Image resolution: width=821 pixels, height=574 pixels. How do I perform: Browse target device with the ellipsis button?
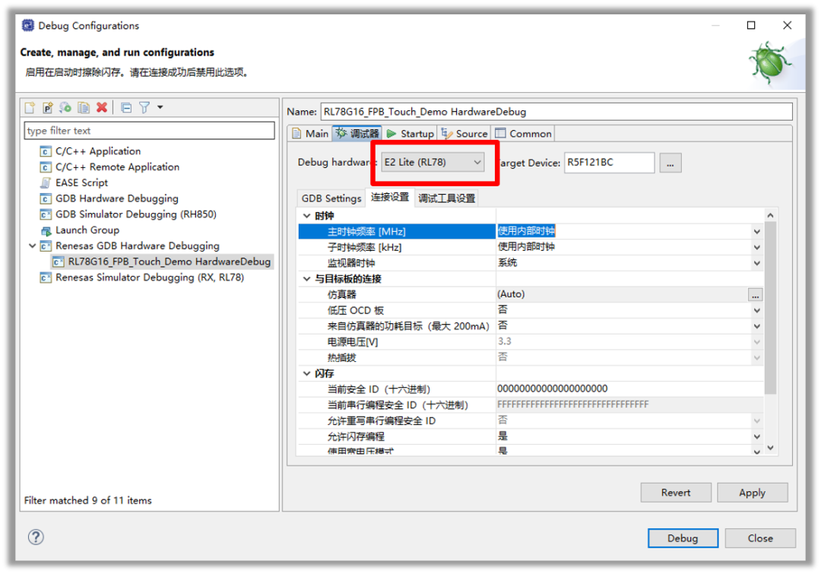click(x=670, y=163)
